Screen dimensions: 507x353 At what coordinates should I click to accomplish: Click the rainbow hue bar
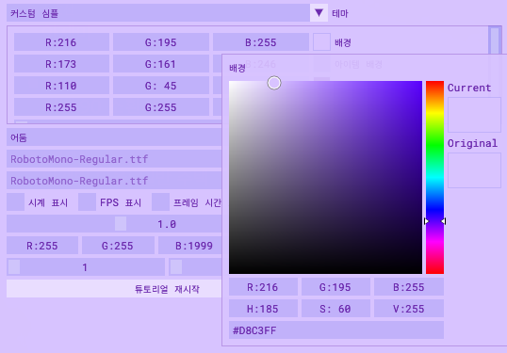click(x=434, y=177)
